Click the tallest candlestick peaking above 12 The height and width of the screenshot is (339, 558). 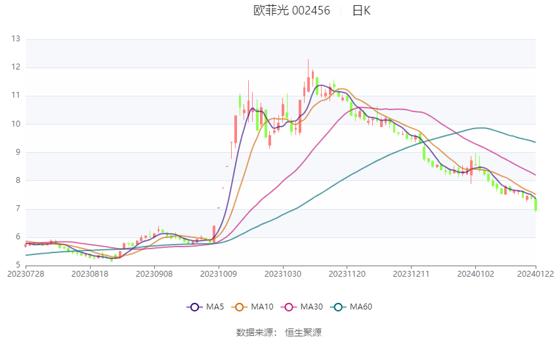(x=308, y=75)
